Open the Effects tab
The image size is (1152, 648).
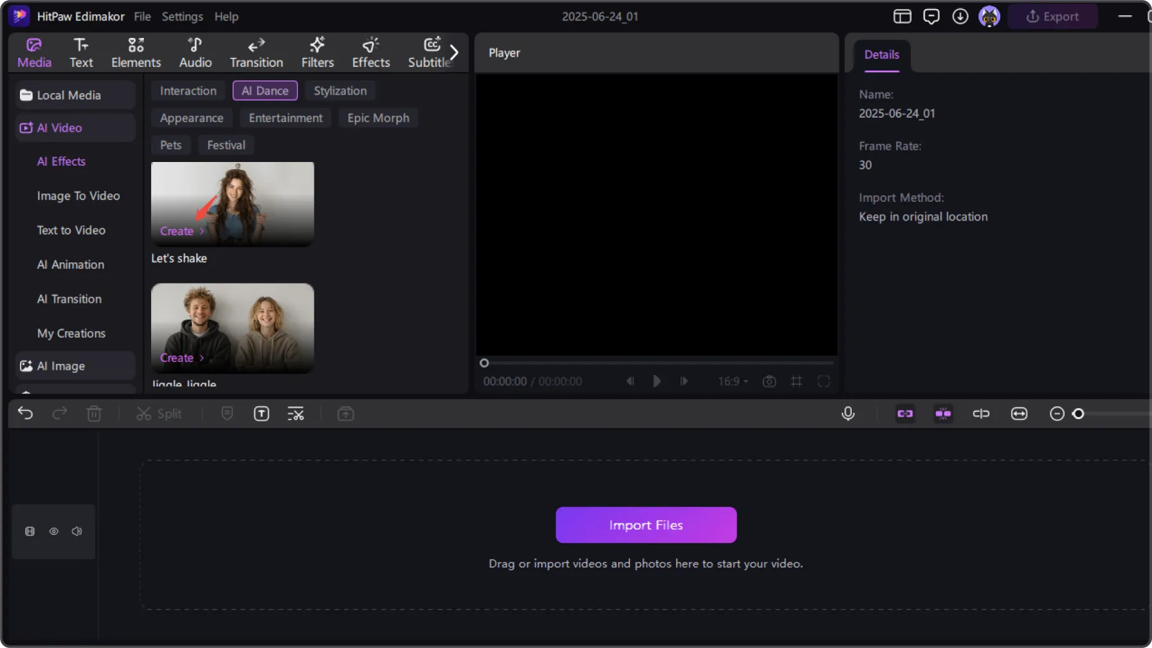(371, 53)
